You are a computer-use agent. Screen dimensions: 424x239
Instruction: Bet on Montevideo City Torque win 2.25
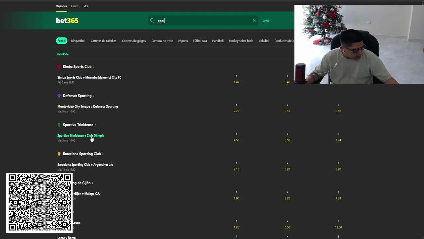(237, 111)
